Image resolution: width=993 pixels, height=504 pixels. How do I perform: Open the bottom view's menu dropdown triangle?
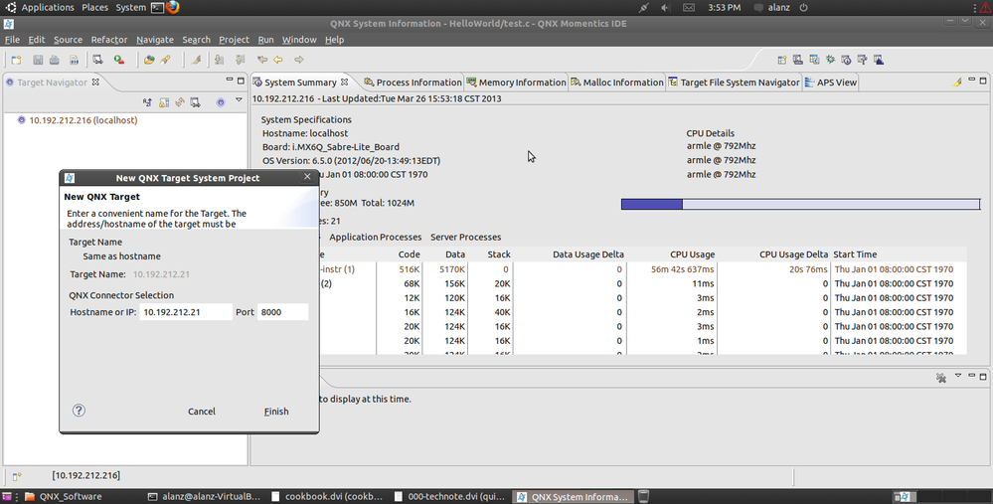coord(957,376)
